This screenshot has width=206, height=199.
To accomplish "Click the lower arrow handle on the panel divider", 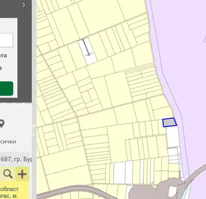I will pos(34,134).
